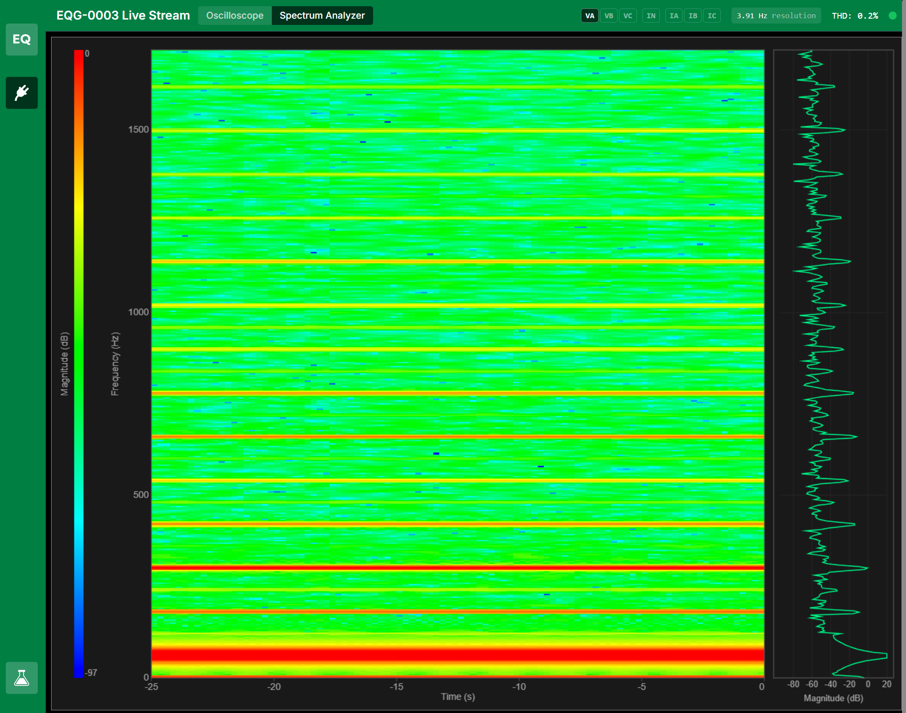This screenshot has height=713, width=906.
Task: Click the magnitude color scale bar
Action: (79, 364)
